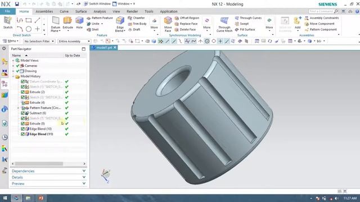Open the No Selection Filter dropdown
The height and width of the screenshot is (202, 360).
coord(39,41)
